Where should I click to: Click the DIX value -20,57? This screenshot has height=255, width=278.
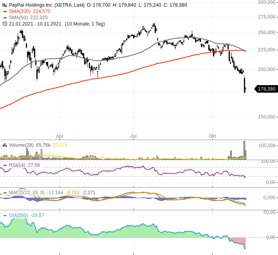click(x=37, y=215)
